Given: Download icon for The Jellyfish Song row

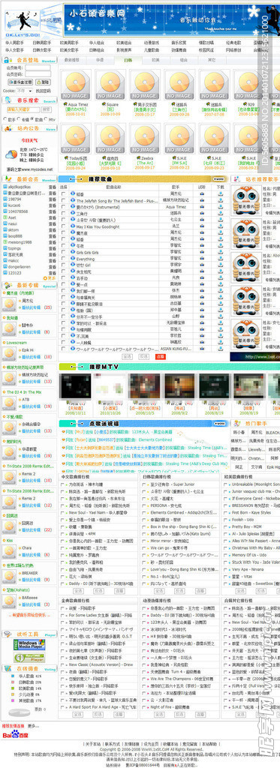Looking at the screenshot, I should [x=220, y=201].
